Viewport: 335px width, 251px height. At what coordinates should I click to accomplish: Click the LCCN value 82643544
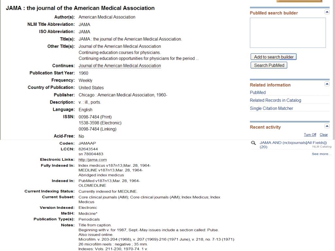[x=88, y=149]
